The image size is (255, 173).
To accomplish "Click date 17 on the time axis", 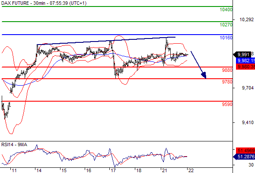I will point(113,170).
